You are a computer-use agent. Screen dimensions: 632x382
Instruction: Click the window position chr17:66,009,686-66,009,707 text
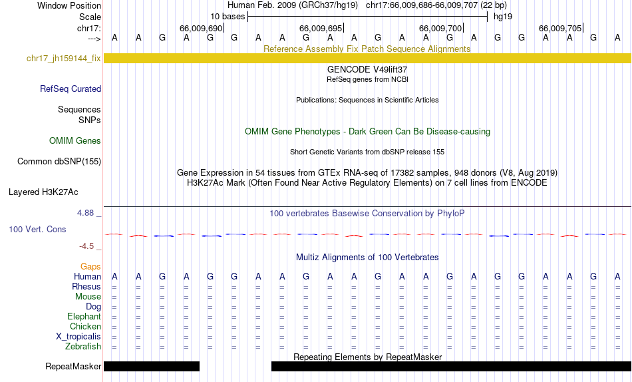[x=436, y=5]
